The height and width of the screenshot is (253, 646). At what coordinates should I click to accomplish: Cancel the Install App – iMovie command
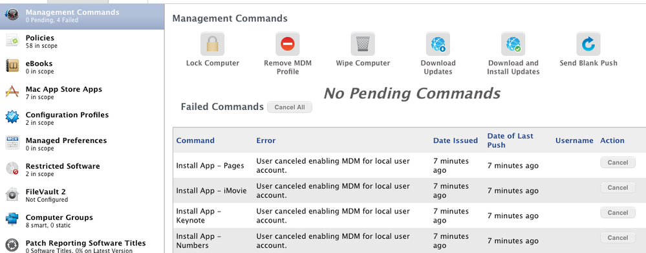click(x=618, y=188)
